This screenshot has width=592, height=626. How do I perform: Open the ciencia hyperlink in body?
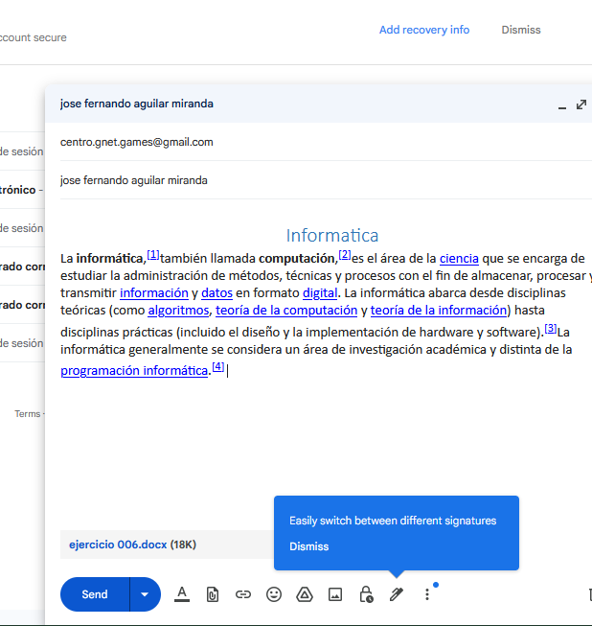[459, 259]
